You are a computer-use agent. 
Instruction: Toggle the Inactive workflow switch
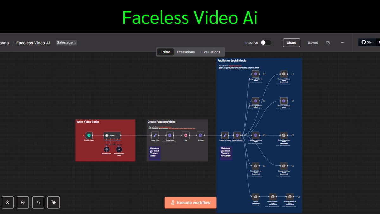(x=266, y=43)
